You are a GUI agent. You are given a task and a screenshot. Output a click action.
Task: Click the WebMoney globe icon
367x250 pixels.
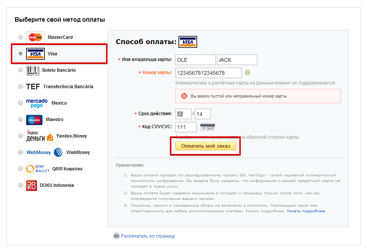pyautogui.click(x=58, y=152)
